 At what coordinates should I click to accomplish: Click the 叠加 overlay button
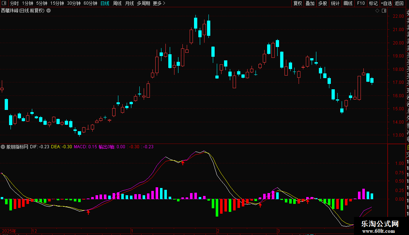tap(310, 3)
